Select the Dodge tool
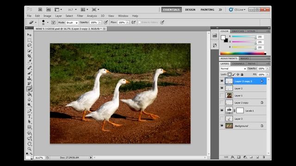The width and height of the screenshot is (296, 166). pyautogui.click(x=29, y=105)
